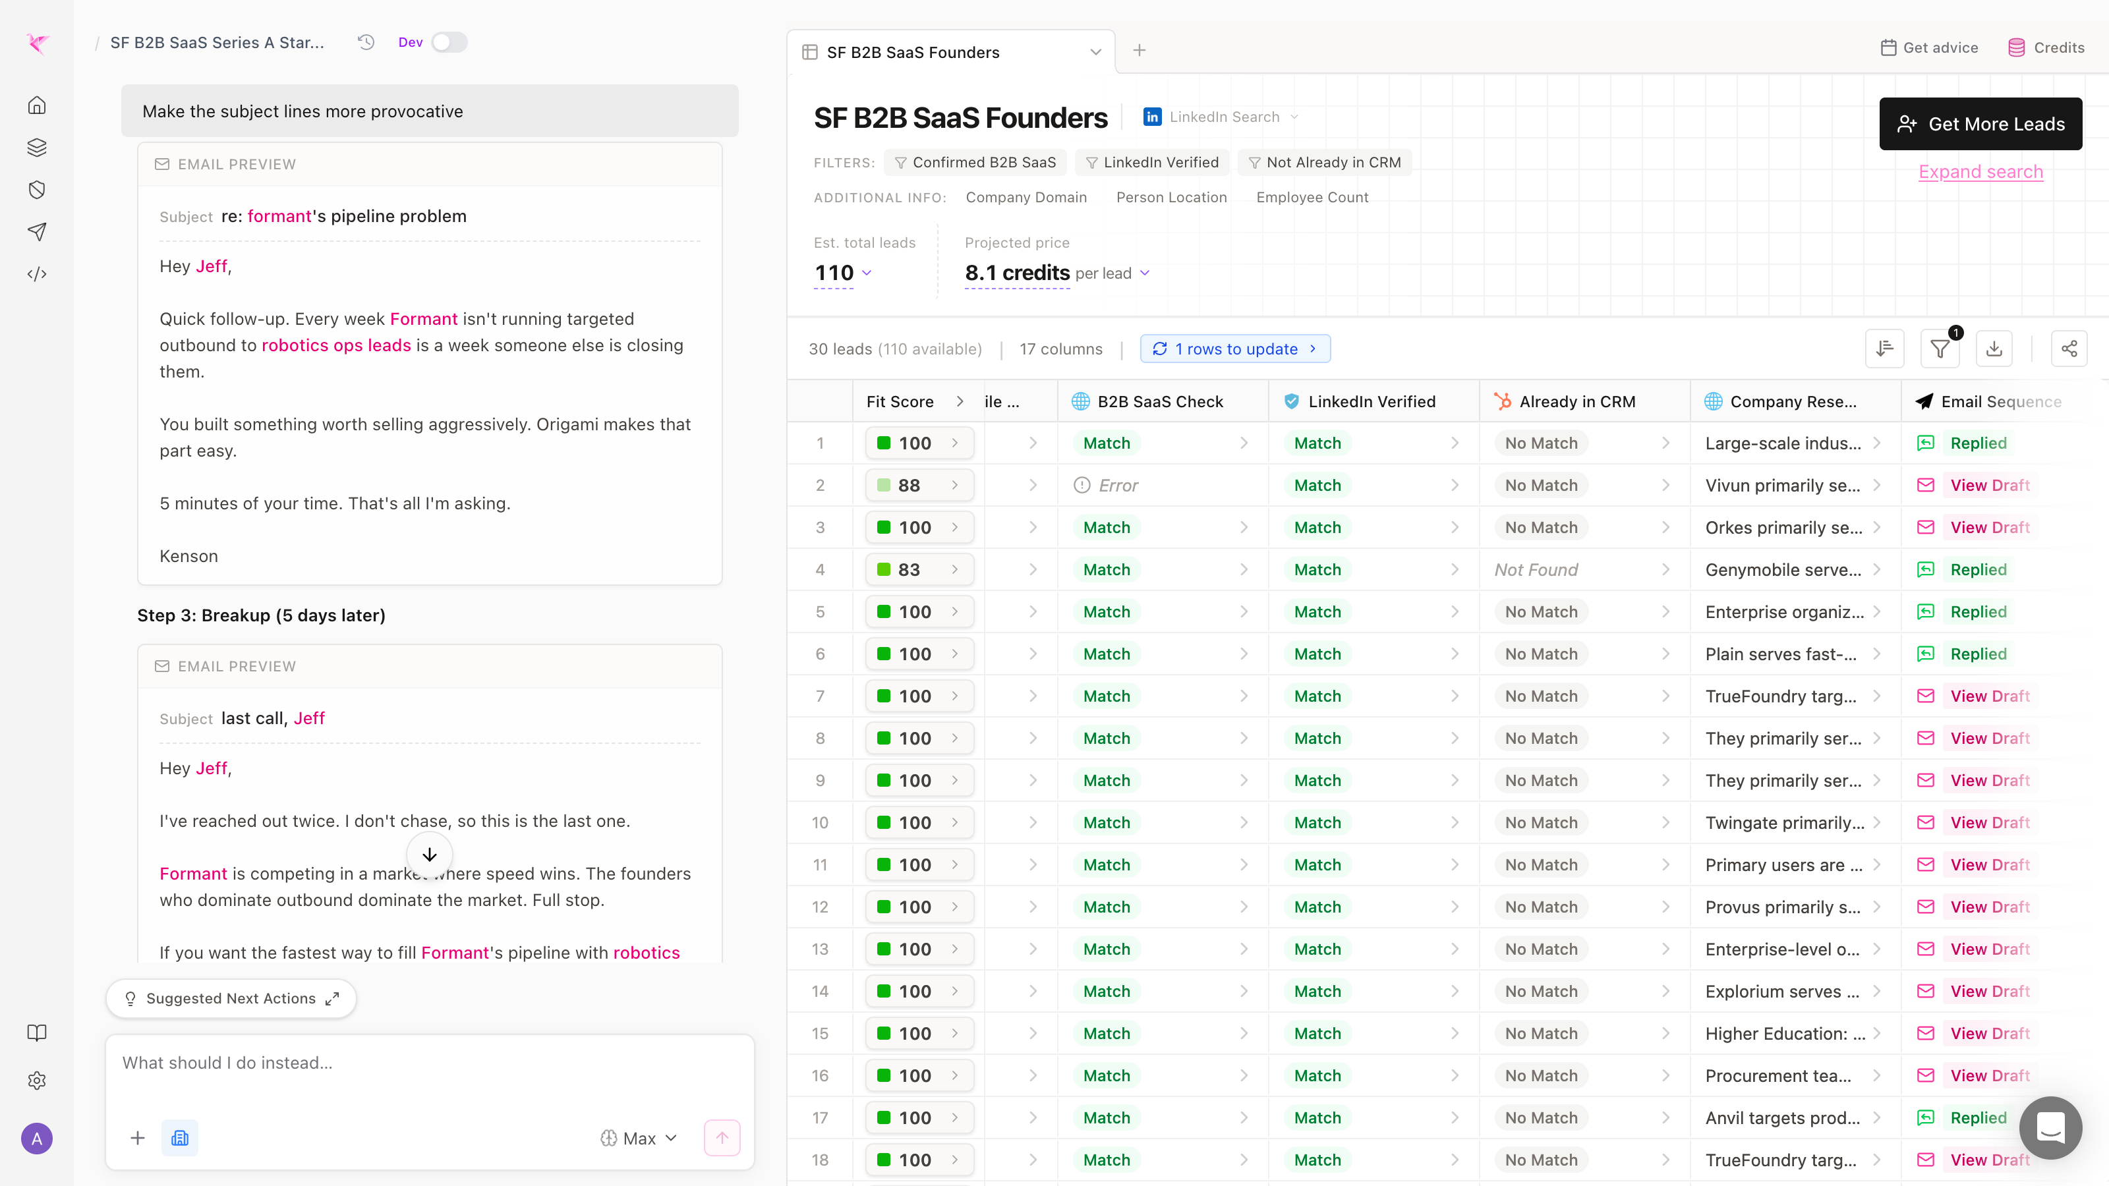This screenshot has width=2109, height=1186.
Task: Open the SF B2B SaaS Series A breadcrumb title
Action: [217, 43]
